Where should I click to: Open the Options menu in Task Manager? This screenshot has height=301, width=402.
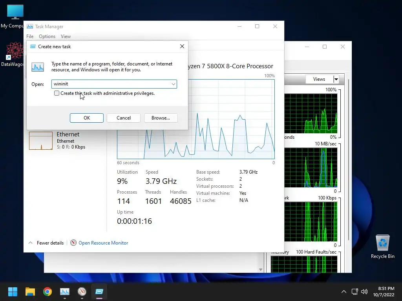click(47, 36)
